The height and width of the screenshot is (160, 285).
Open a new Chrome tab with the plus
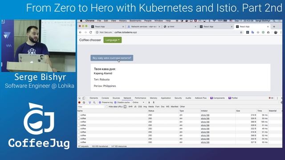click(274, 27)
